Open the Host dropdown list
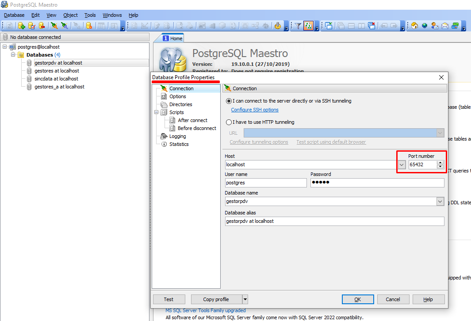471x321 pixels. coord(402,164)
